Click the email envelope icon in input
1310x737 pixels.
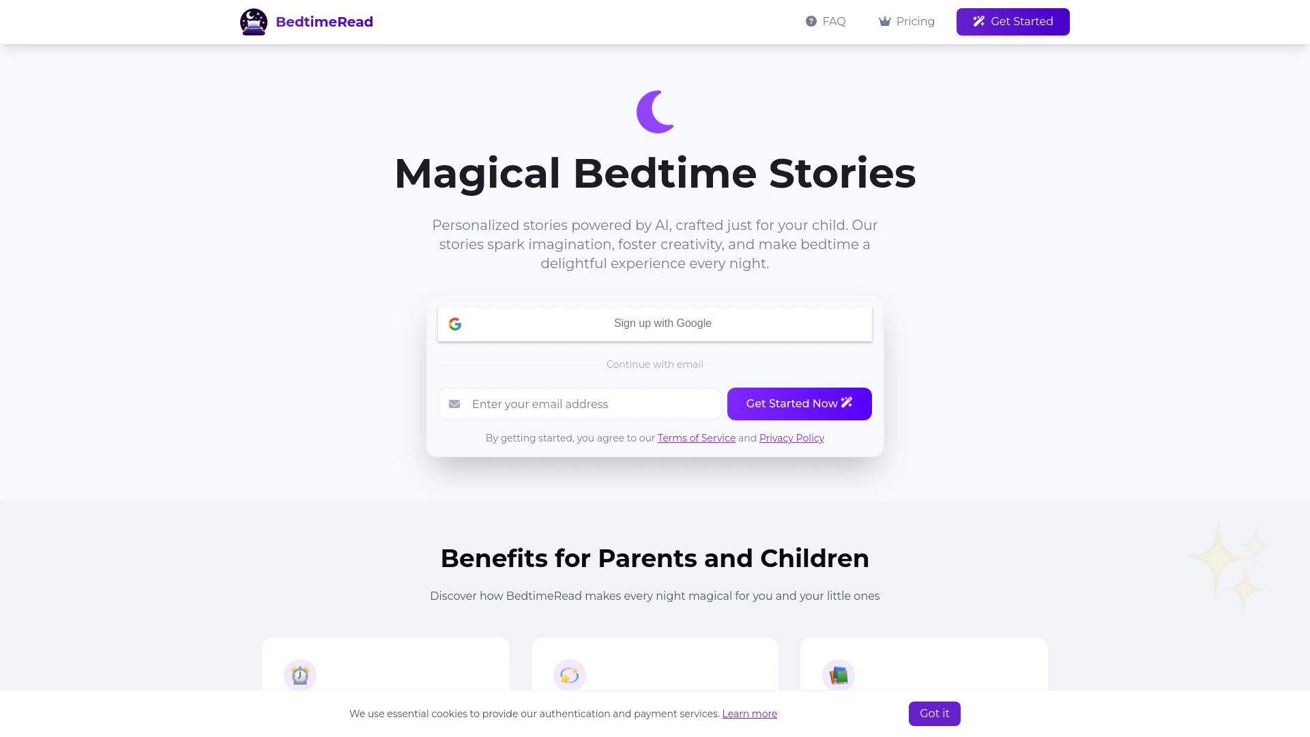[454, 403]
